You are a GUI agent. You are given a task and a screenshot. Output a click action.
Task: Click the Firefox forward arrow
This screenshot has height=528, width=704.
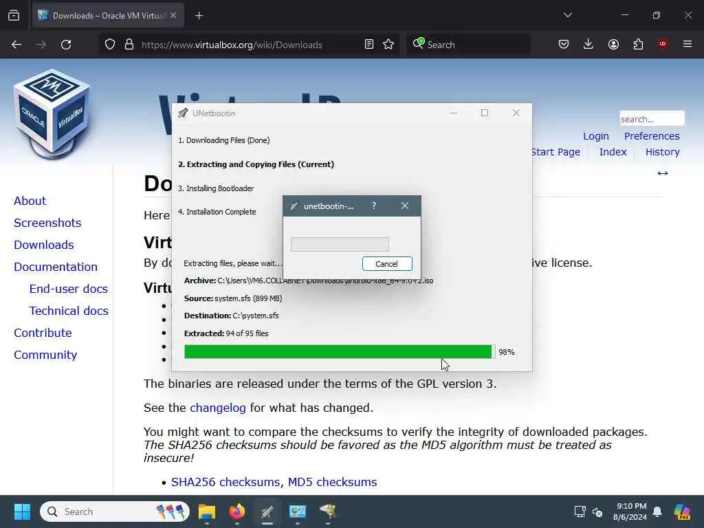pyautogui.click(x=41, y=45)
